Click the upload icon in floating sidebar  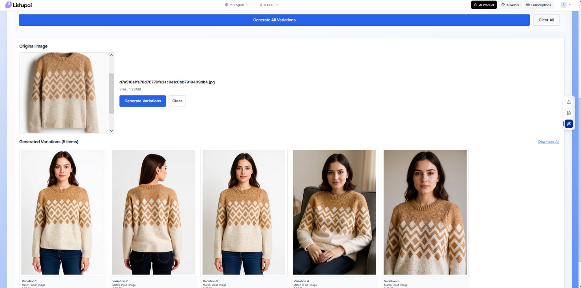click(x=569, y=102)
